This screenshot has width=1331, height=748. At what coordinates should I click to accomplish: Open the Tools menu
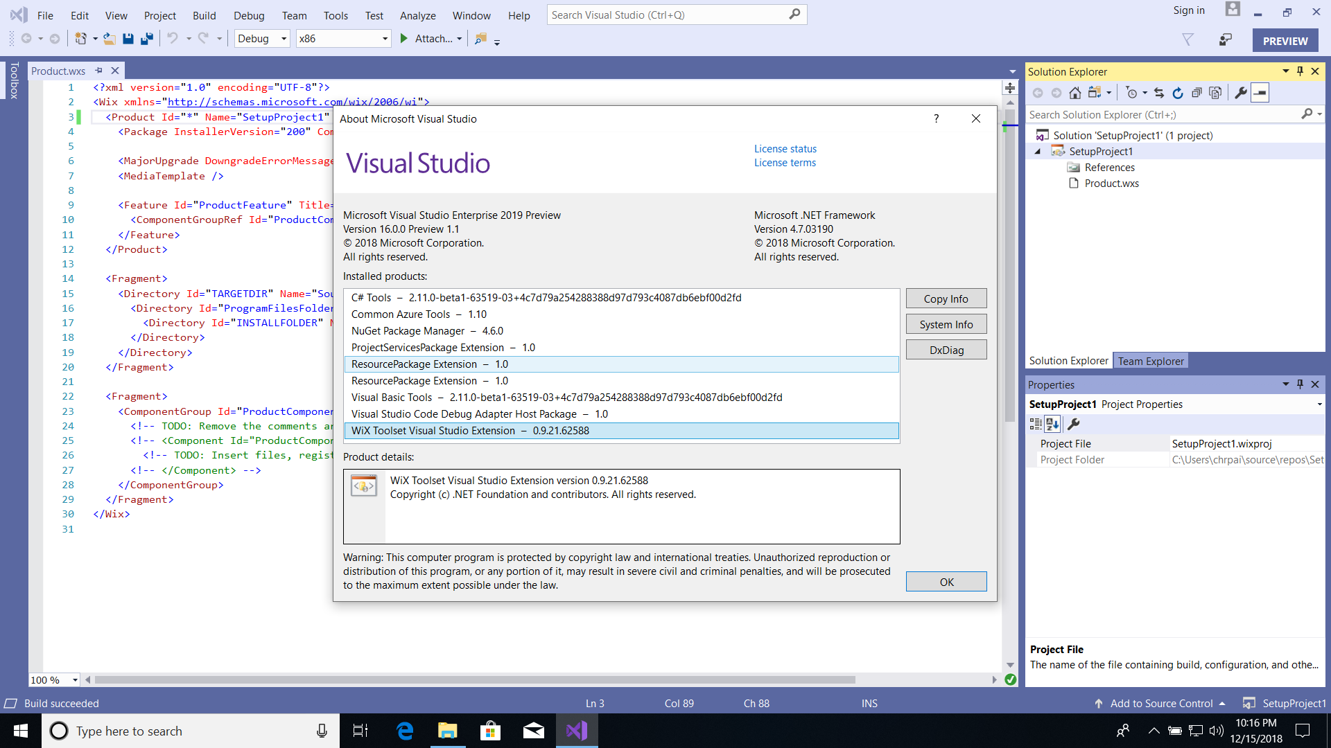click(336, 15)
